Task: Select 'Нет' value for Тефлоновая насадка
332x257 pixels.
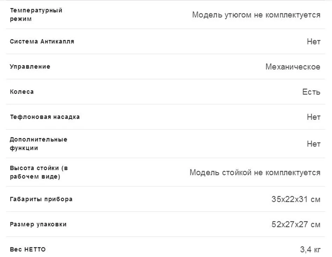Action: pos(313,117)
